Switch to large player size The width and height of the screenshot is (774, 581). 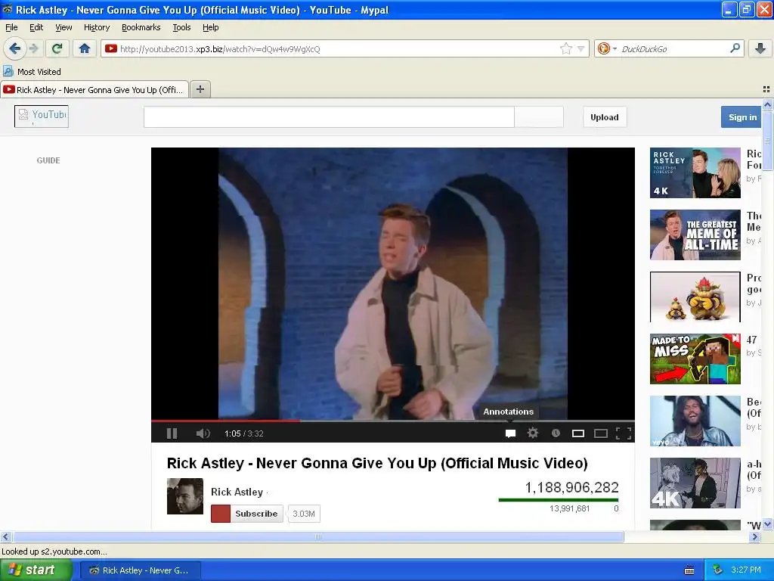click(601, 433)
